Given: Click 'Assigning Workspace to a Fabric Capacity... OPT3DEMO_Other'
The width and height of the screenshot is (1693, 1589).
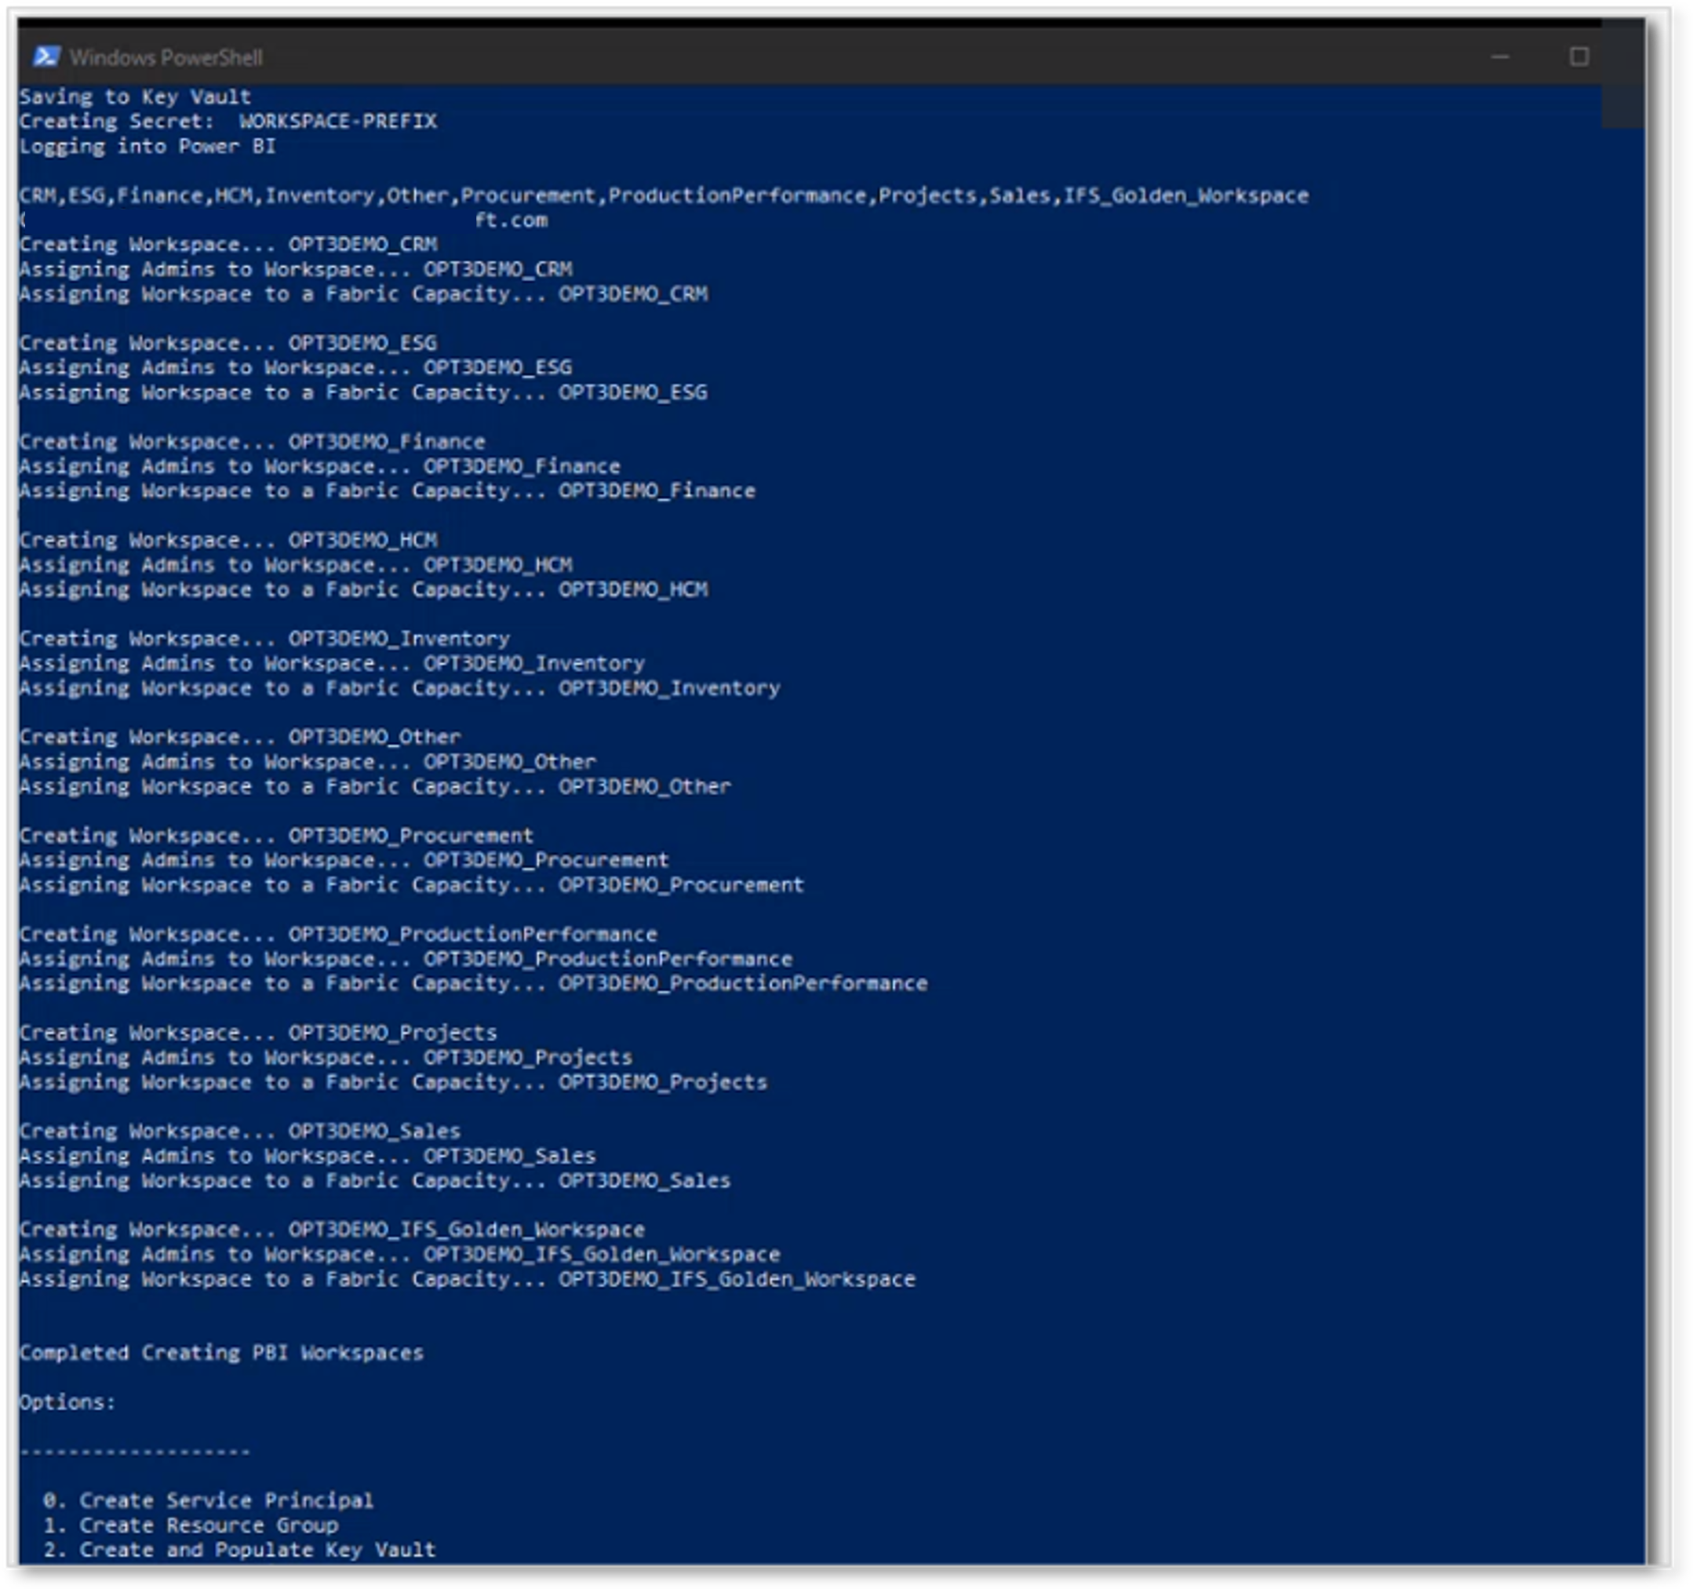Looking at the screenshot, I should pos(376,787).
